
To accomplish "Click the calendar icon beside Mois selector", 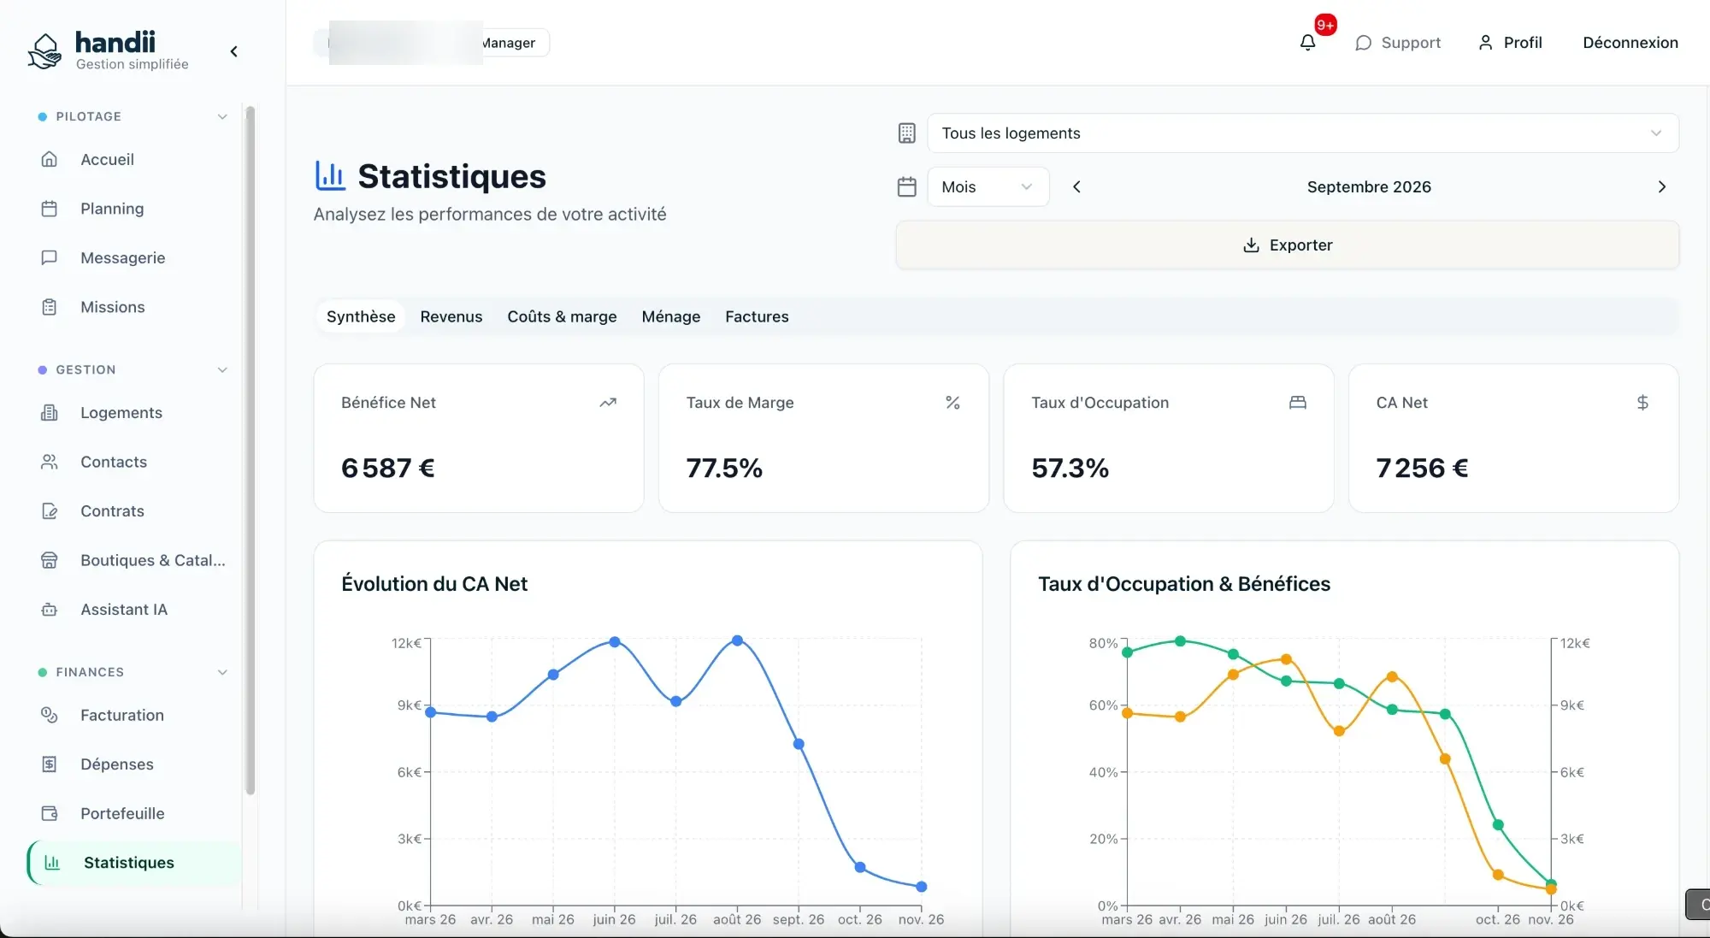I will pos(907,186).
